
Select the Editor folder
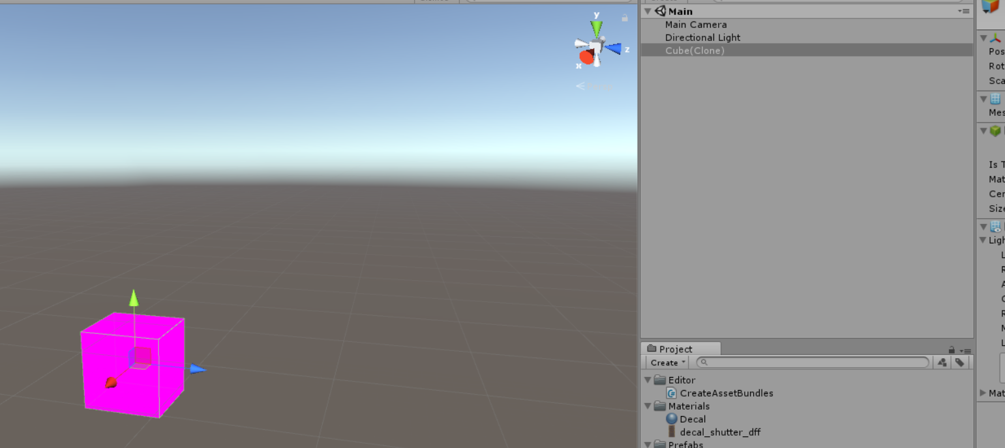682,380
